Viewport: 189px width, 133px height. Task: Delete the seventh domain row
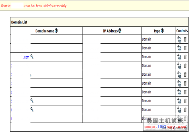[185, 92]
